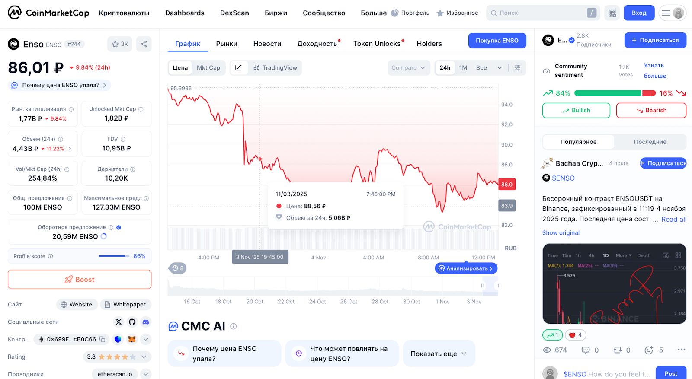Click the Покупка ENSO button
The width and height of the screenshot is (692, 379).
[x=497, y=40]
